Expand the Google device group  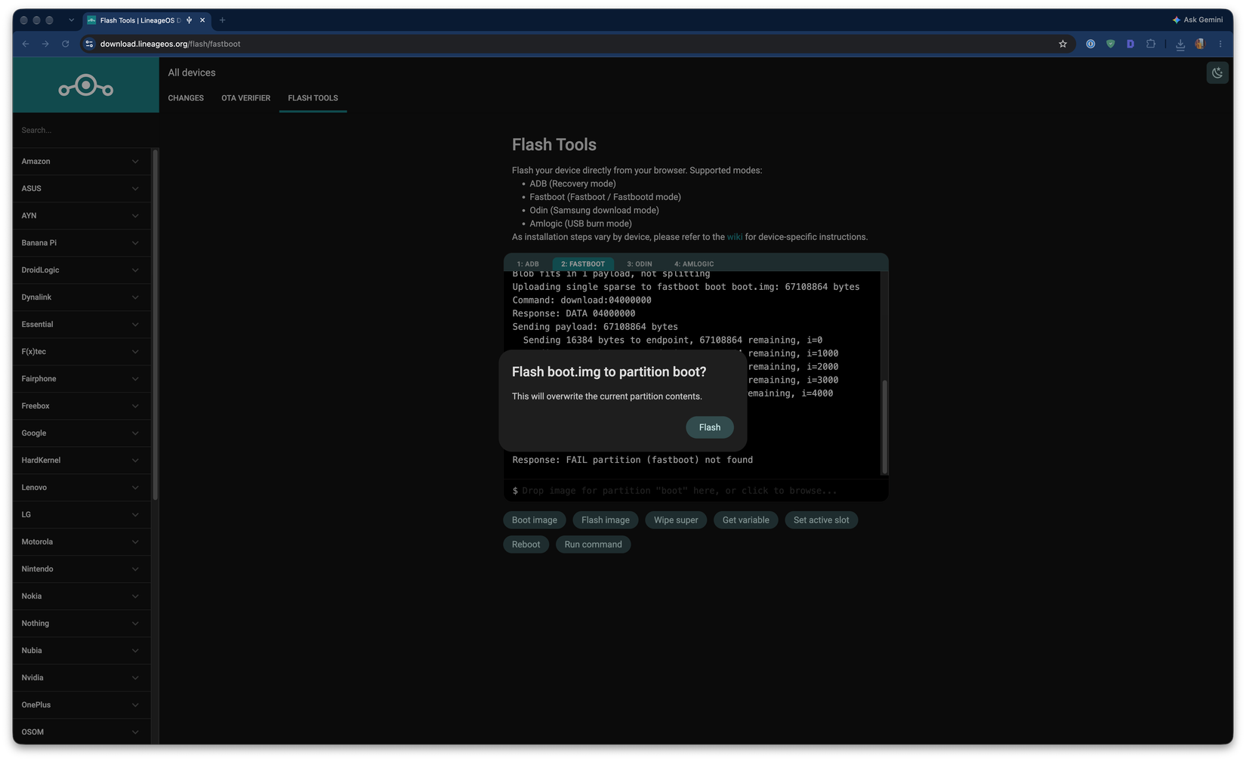(82, 433)
